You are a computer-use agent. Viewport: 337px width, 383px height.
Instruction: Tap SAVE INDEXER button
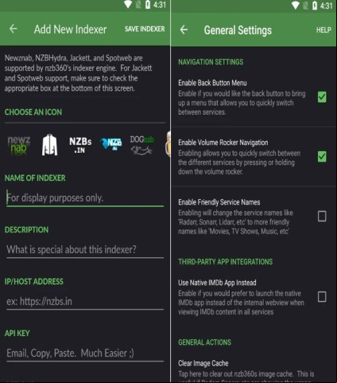(x=145, y=29)
